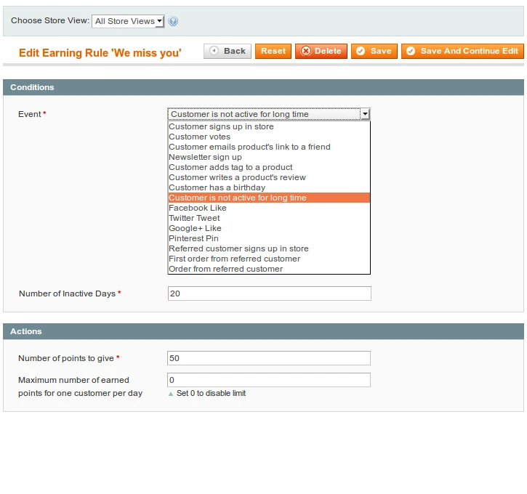Click the Back button
Screen dimensions: 527x494
pos(228,51)
